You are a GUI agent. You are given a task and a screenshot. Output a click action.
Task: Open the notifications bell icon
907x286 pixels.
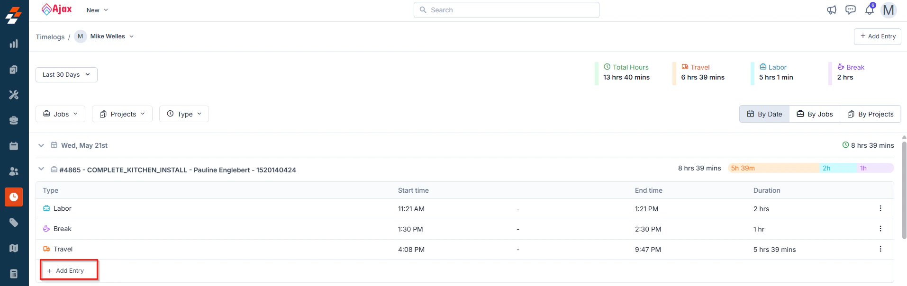pyautogui.click(x=870, y=10)
